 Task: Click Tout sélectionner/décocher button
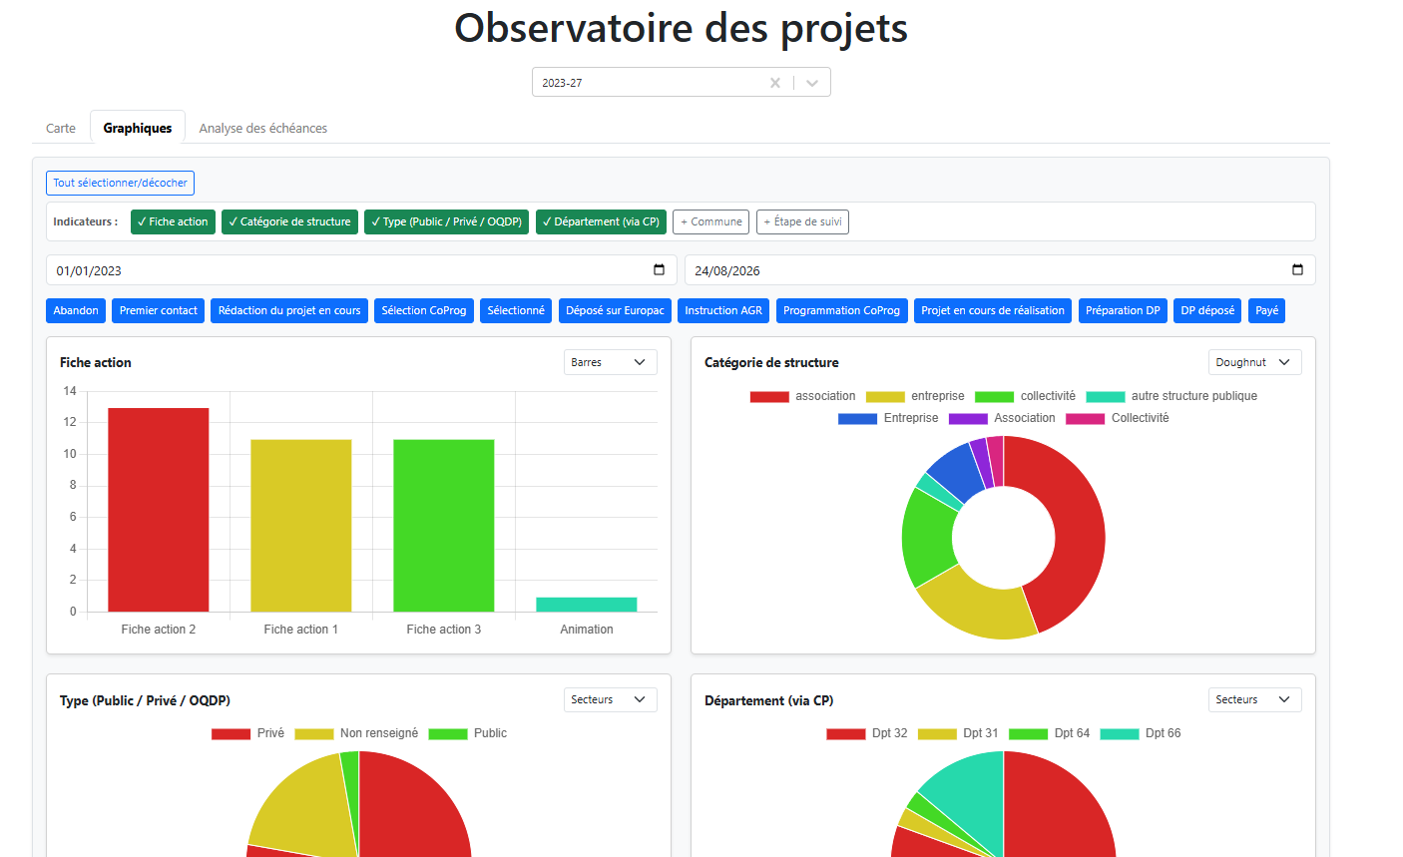click(120, 183)
